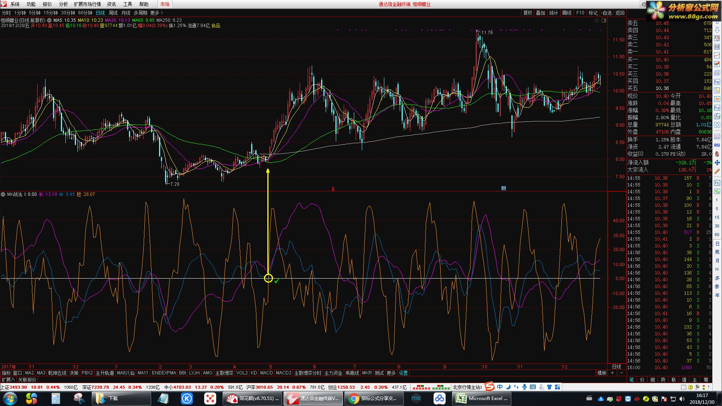Select the 主力资金 indicator tab
Image resolution: width=722 pixels, height=406 pixels.
click(x=333, y=373)
